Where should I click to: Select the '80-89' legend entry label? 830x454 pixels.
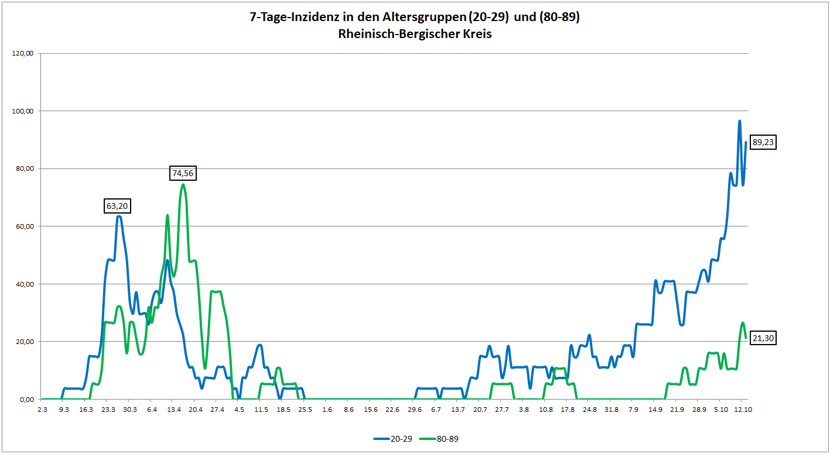[448, 439]
